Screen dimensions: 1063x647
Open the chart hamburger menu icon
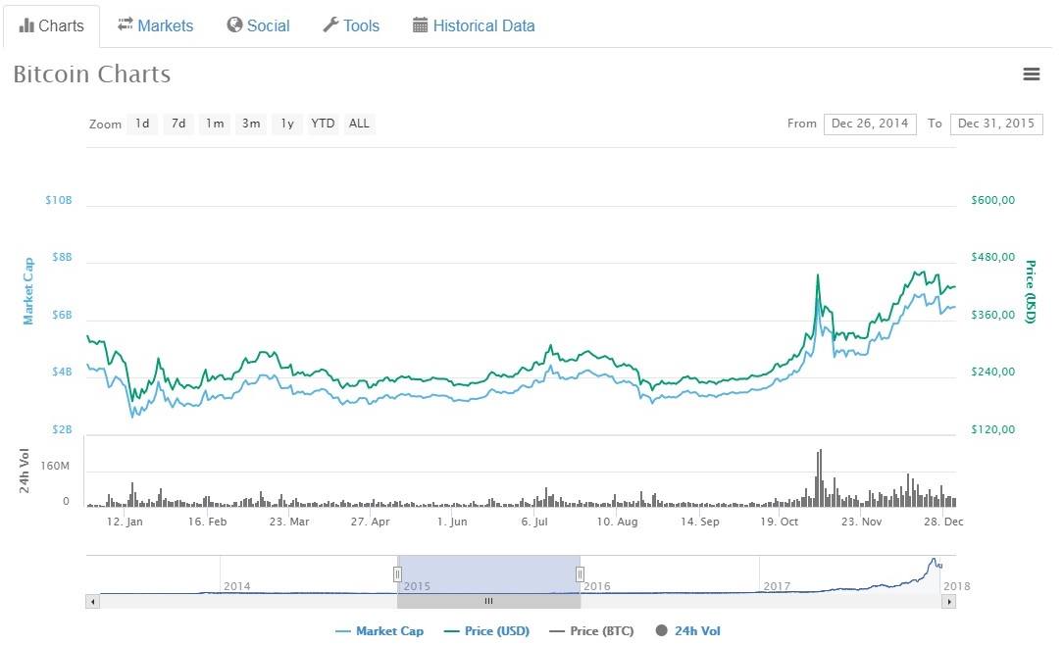1032,74
